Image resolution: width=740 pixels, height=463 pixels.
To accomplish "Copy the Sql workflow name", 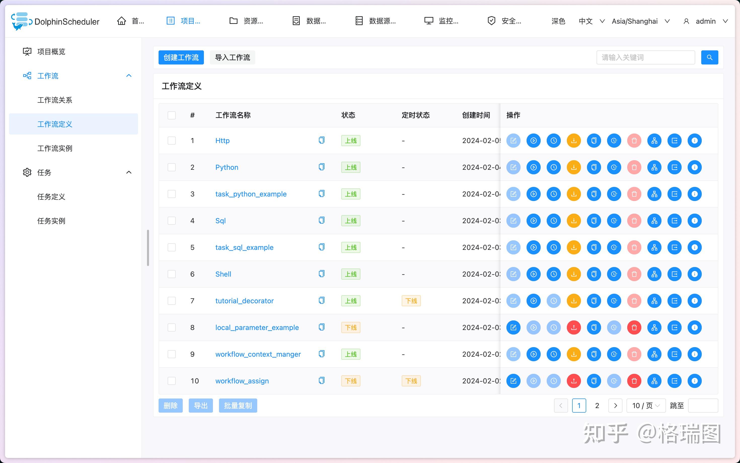I will [x=321, y=220].
